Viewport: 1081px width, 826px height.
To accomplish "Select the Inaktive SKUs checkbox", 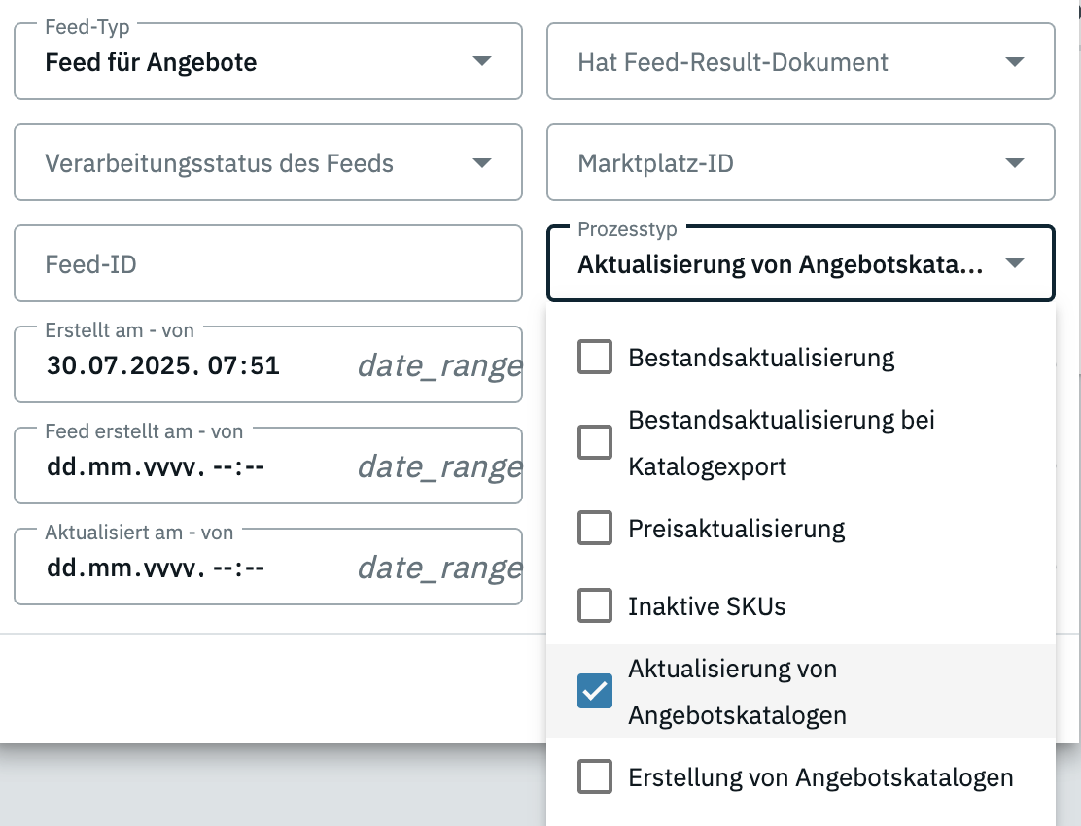I will tap(595, 606).
